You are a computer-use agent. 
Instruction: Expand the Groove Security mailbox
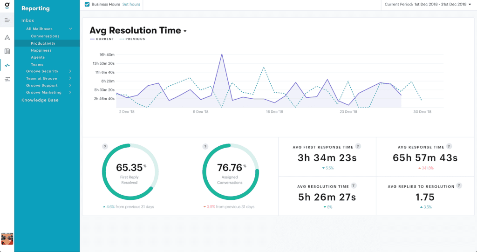click(x=70, y=71)
